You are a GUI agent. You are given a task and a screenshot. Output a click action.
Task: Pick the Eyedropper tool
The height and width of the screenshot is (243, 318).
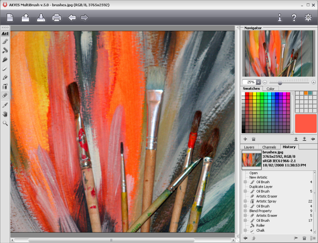click(x=5, y=105)
